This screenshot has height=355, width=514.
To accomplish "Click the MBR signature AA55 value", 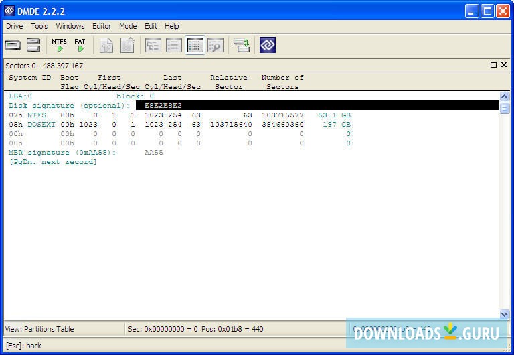I will point(154,153).
